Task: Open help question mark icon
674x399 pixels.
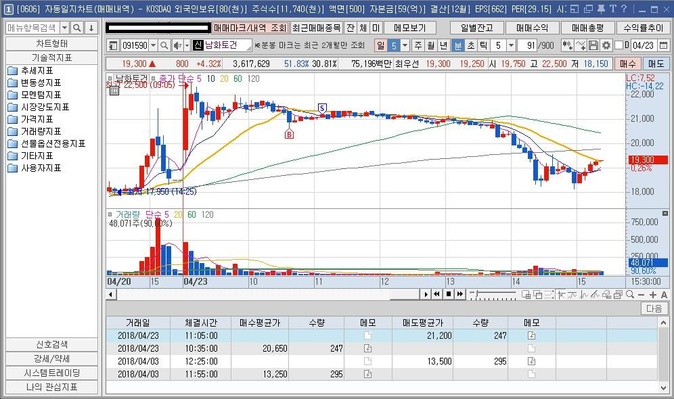Action: click(624, 9)
